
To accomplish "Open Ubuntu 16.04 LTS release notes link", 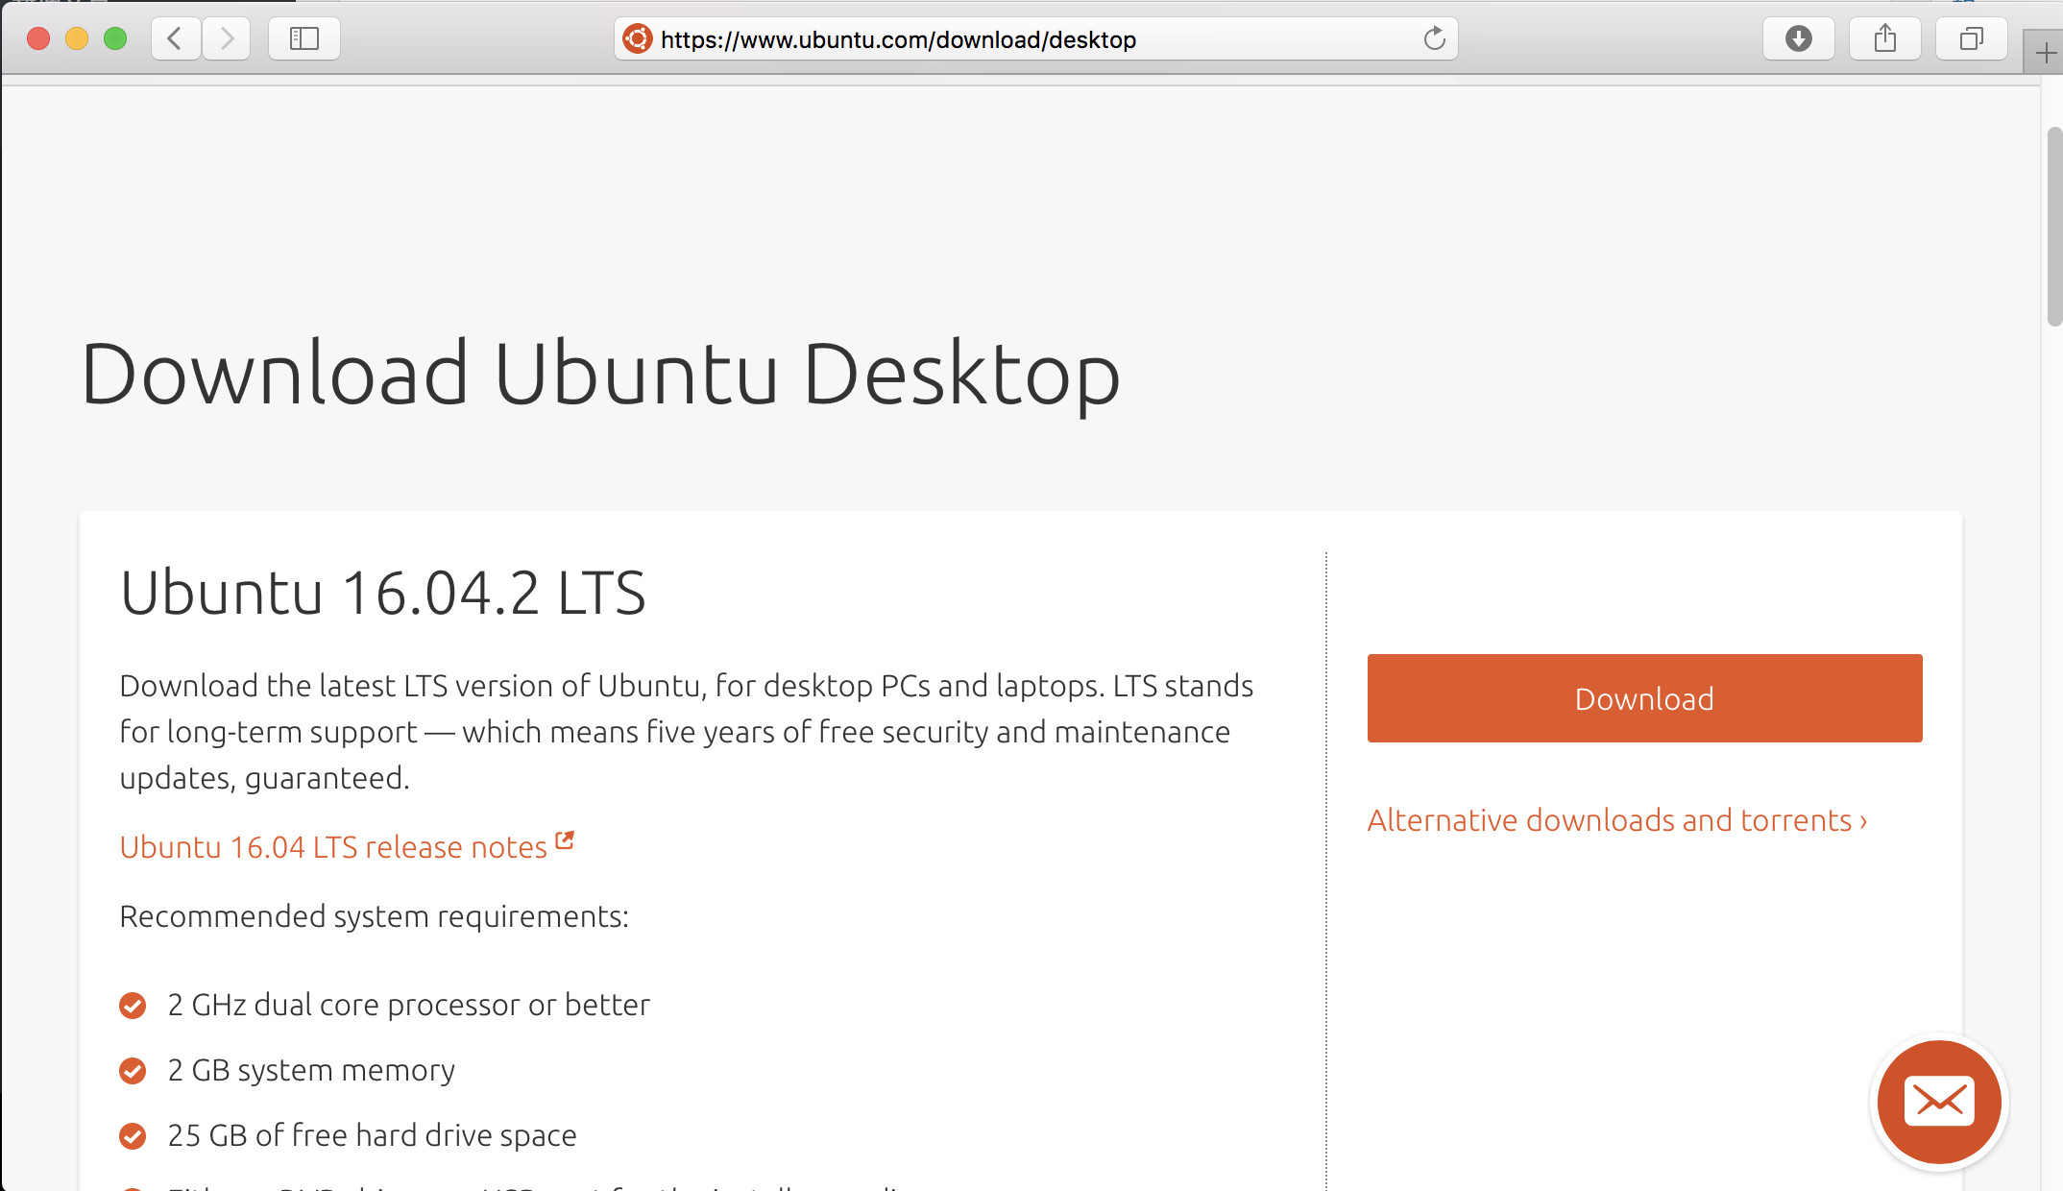I will [x=333, y=847].
